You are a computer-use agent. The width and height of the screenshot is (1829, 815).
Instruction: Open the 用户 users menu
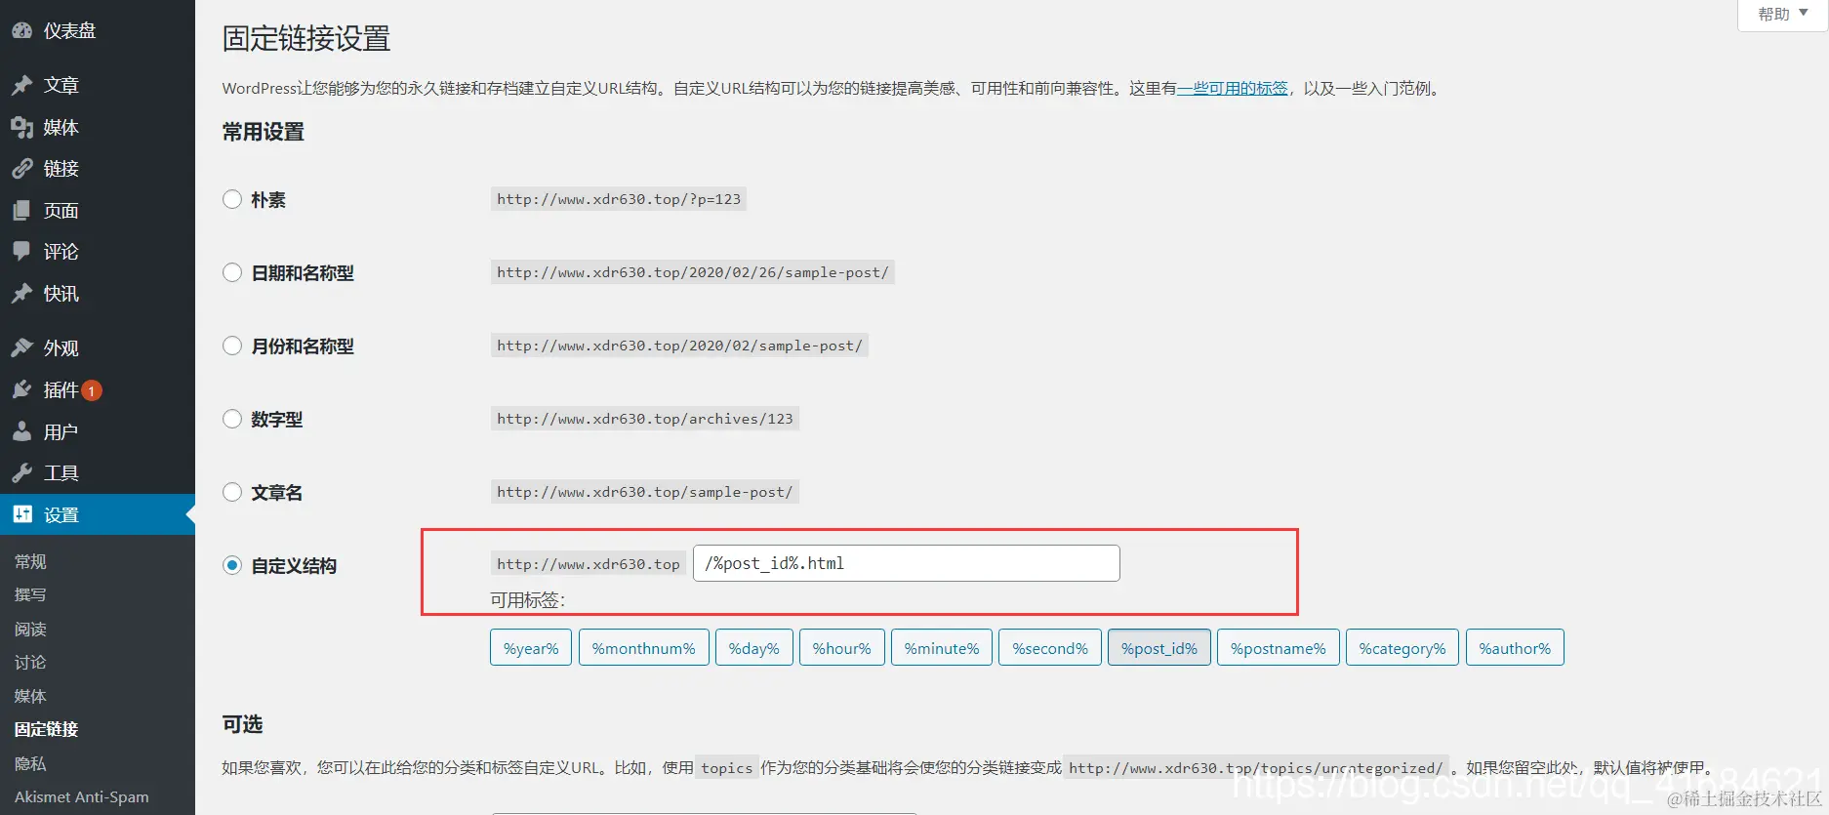[x=98, y=431]
